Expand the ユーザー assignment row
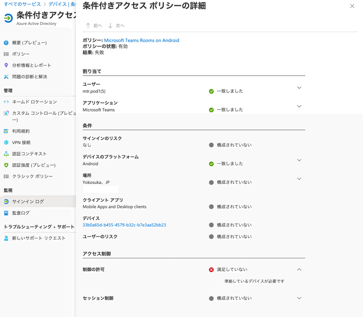Image resolution: width=363 pixels, height=317 pixels. pyautogui.click(x=299, y=87)
